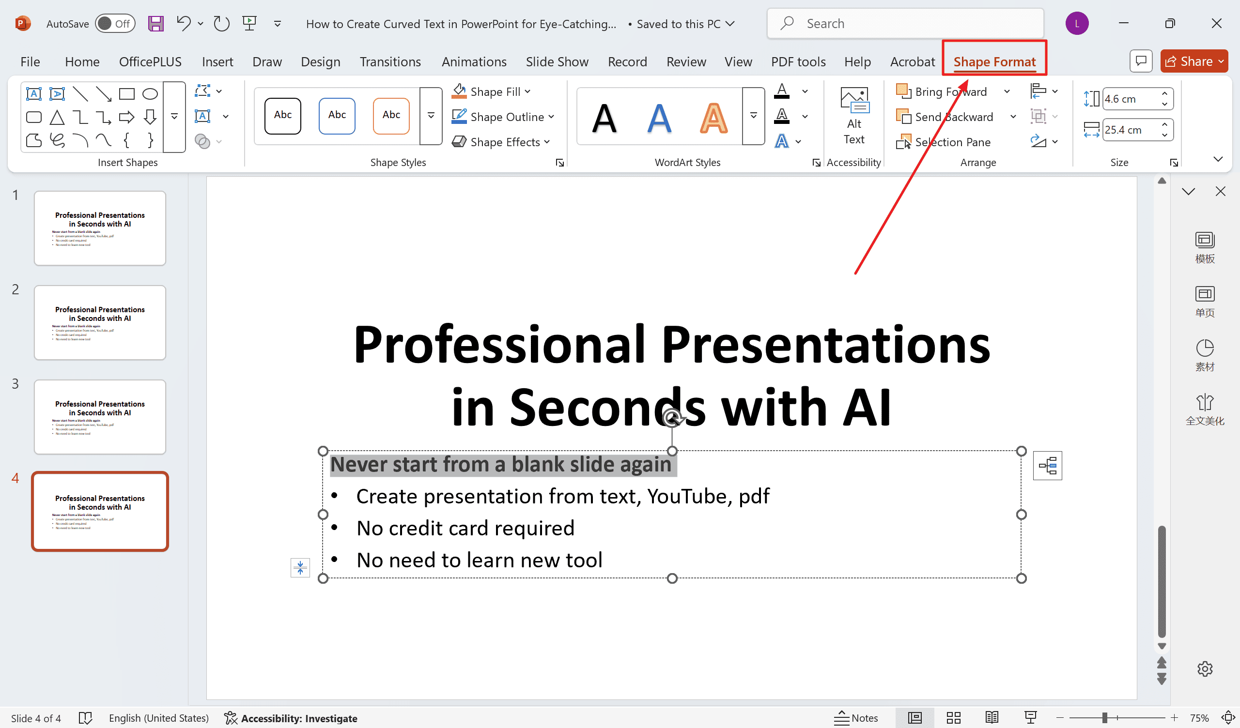Switch to Slide Sorter view
The width and height of the screenshot is (1240, 728).
click(954, 718)
